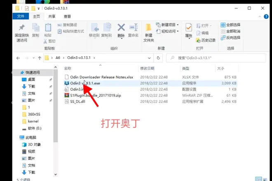
Task: Click the Back navigation arrow
Action: pos(18,58)
